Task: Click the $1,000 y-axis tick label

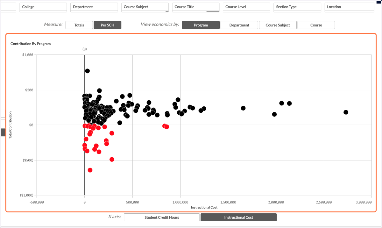Action: click(28, 55)
